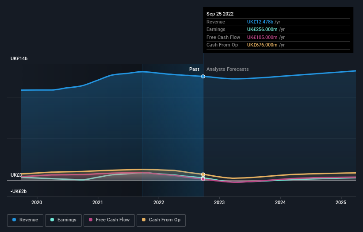Image resolution: width=363 pixels, height=232 pixels.
Task: Click the Revenue row label in tooltip
Action: coord(215,22)
